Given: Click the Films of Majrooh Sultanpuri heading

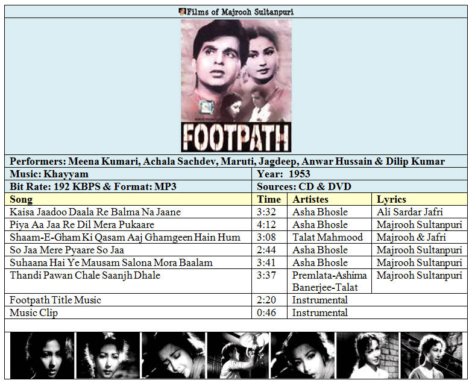Looking at the screenshot, I should click(x=240, y=11).
